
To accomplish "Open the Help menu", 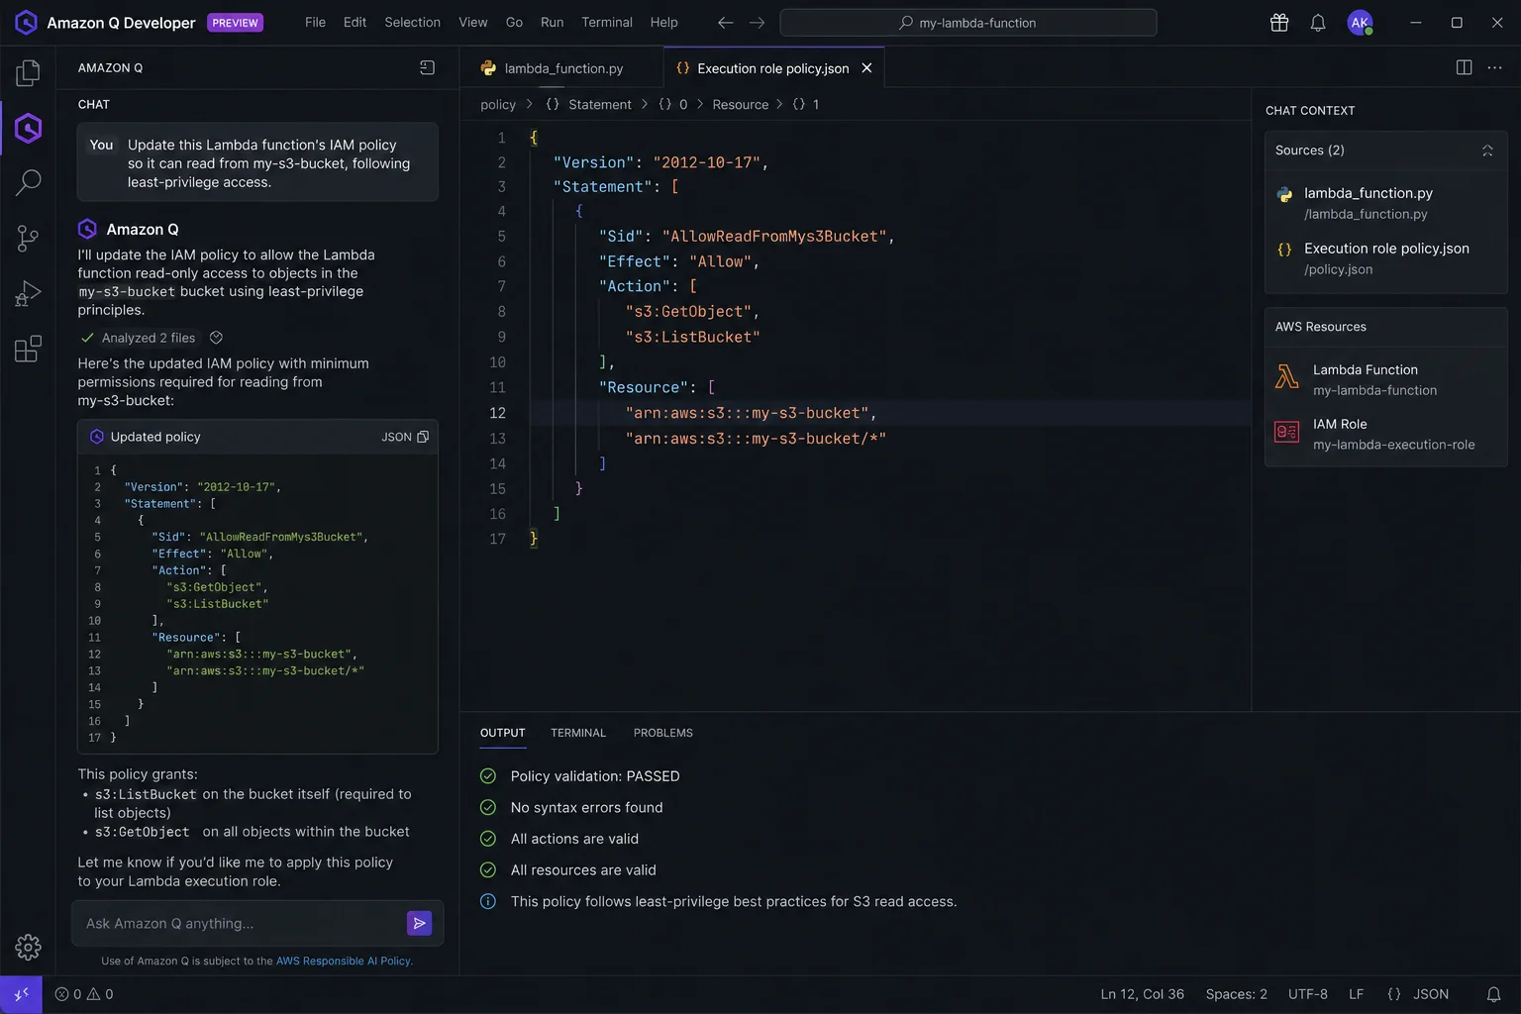I will pos(663,22).
